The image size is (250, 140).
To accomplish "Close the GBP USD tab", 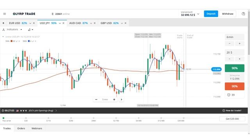I will [x=125, y=23].
